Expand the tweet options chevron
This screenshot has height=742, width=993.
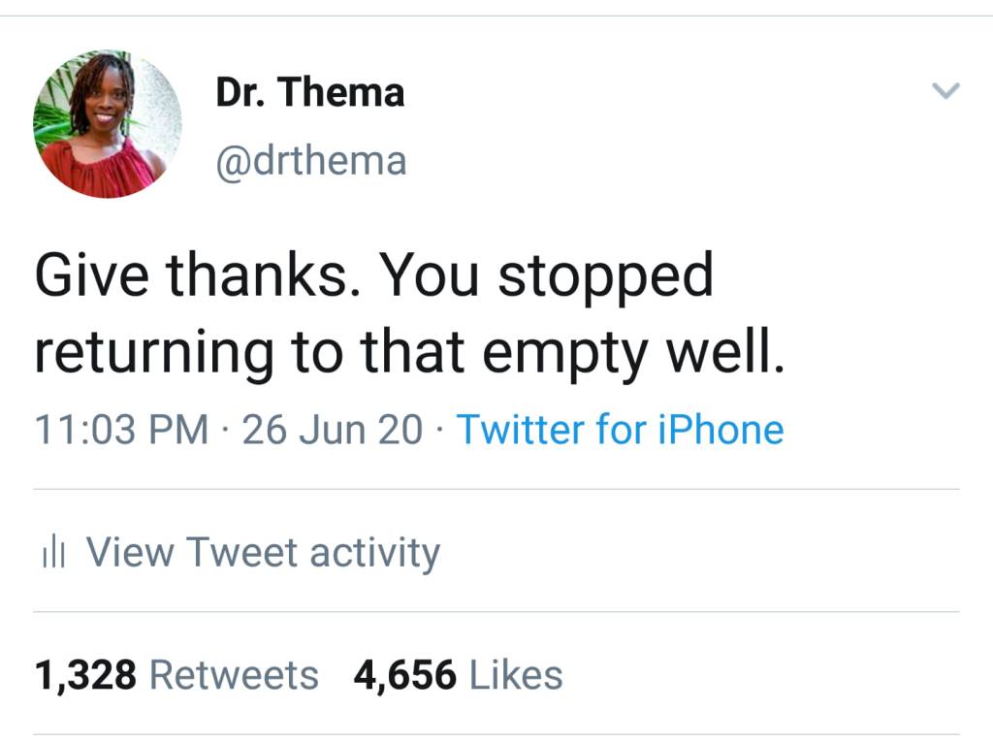[945, 92]
